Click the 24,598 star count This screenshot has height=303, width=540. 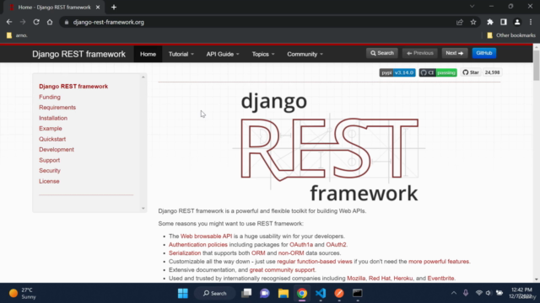click(492, 72)
